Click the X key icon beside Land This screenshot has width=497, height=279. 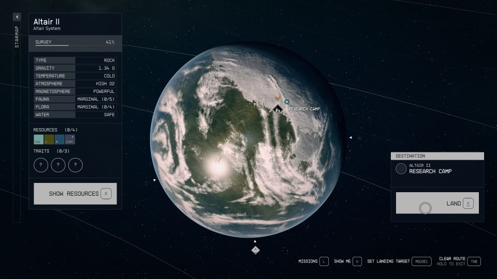click(x=468, y=204)
